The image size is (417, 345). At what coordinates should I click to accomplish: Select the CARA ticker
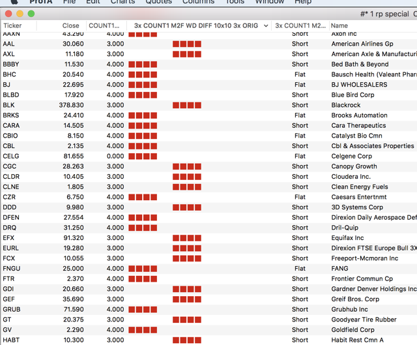click(11, 125)
